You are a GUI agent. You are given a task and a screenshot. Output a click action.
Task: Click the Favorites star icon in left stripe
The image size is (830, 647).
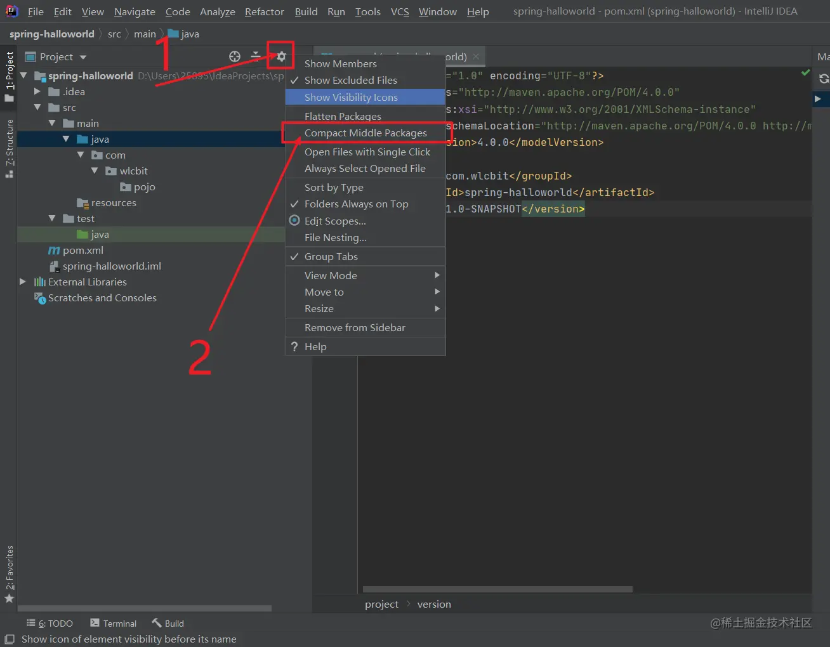tap(9, 598)
